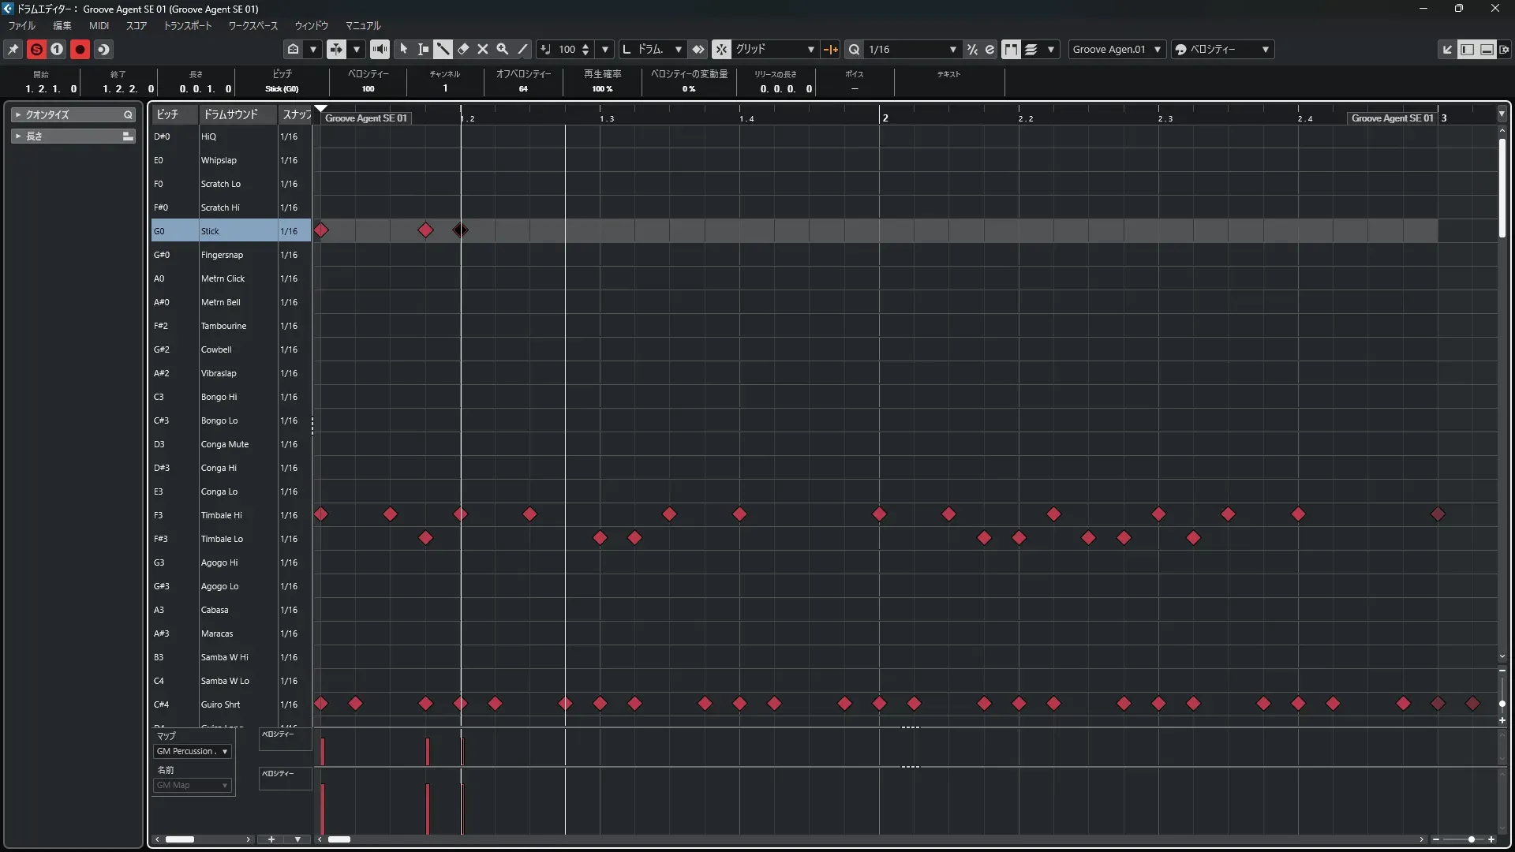Click the toolbar setup gear icon
This screenshot has width=1515, height=852.
pos(1504,49)
